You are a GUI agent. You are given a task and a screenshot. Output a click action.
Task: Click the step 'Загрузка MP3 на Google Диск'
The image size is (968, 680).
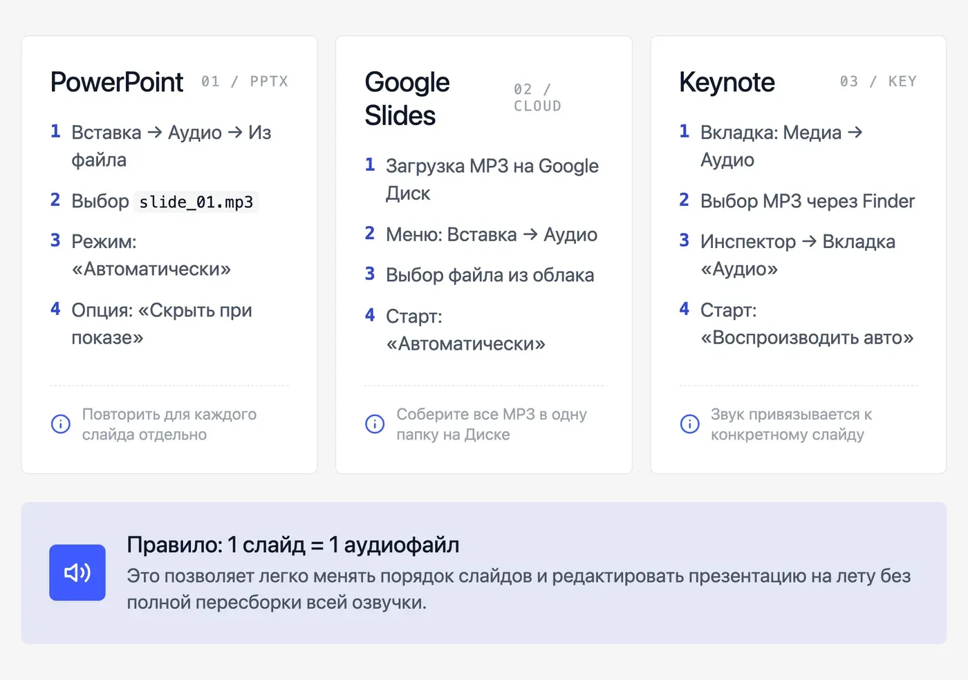[492, 180]
